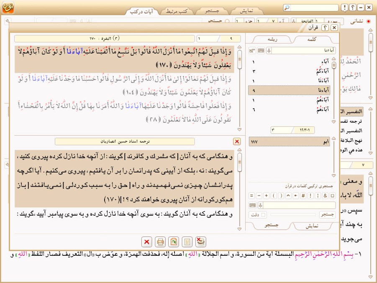The width and height of the screenshot is (377, 283).
Task: Open the word search box dropdown arrow
Action: [269, 51]
